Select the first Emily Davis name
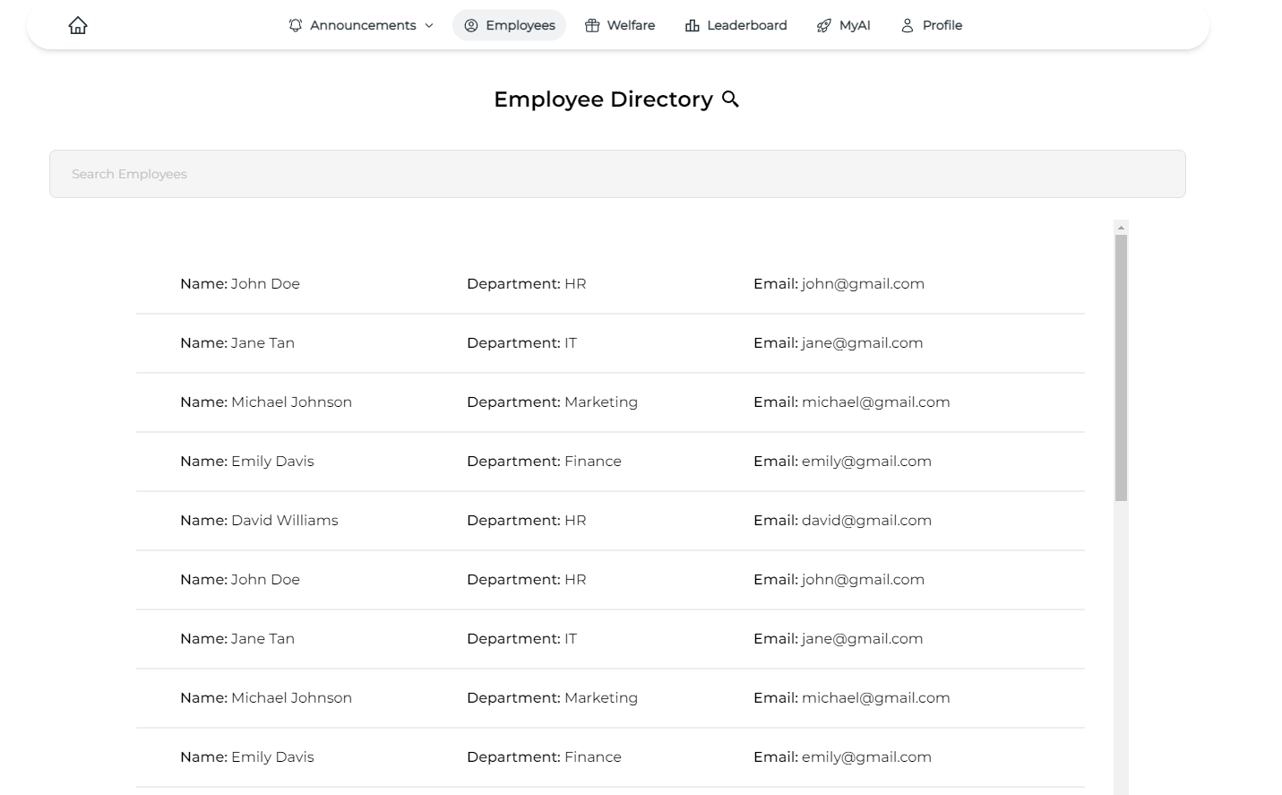The image size is (1282, 795). (x=272, y=462)
